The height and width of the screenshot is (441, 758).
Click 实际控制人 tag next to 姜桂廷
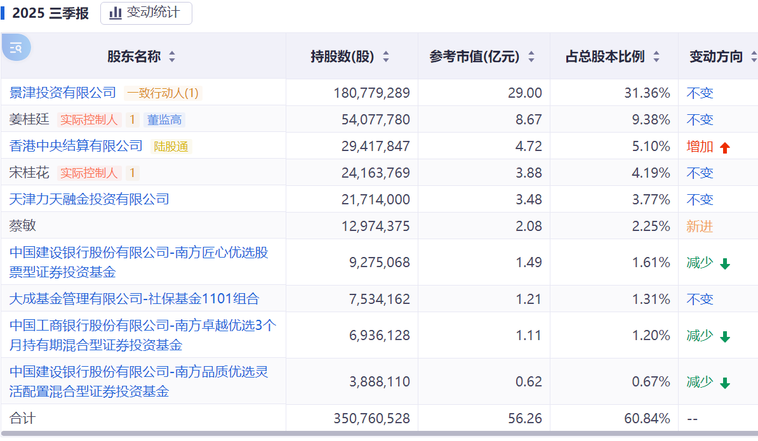(89, 119)
